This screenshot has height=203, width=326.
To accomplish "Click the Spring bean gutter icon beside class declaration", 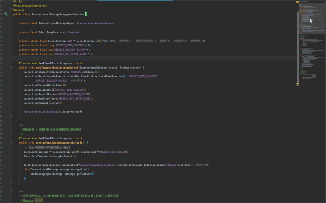I will [6, 14].
